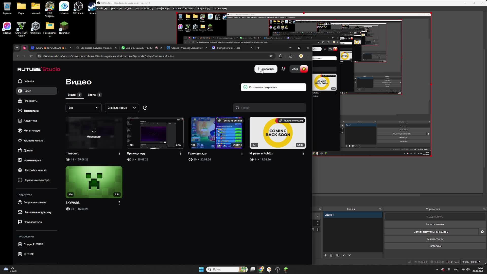The image size is (487, 274).
Task: Open the Windows Start menu
Action: [201, 269]
